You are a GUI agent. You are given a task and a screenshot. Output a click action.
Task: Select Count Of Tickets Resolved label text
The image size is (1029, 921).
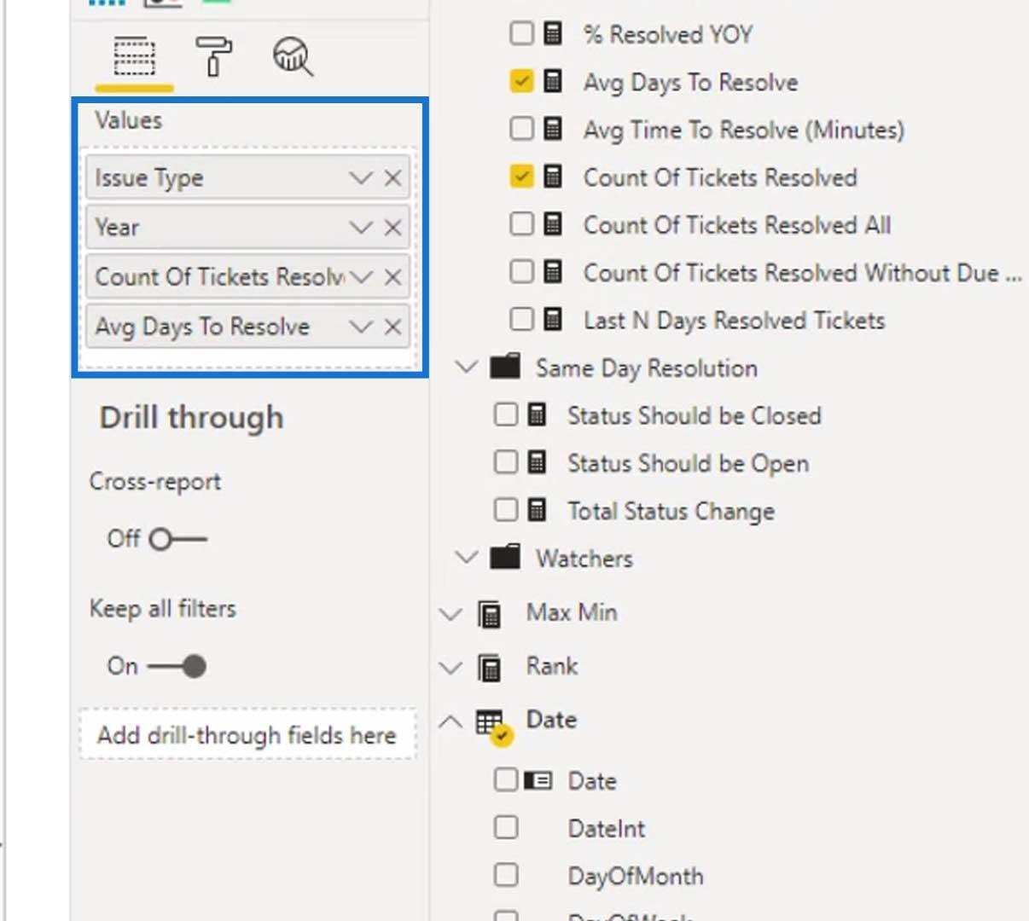[720, 177]
